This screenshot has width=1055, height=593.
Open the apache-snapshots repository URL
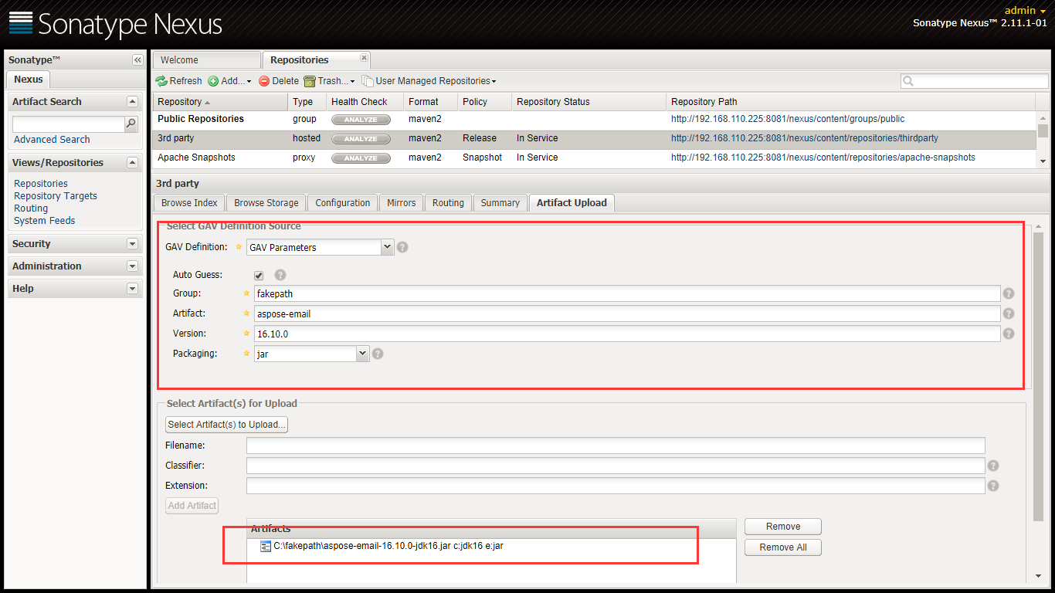pos(823,158)
